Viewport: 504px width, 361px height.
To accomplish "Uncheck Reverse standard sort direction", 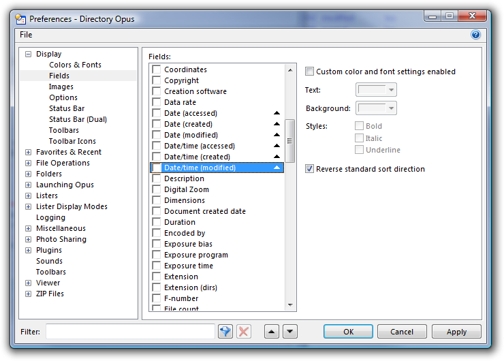I will tap(310, 169).
